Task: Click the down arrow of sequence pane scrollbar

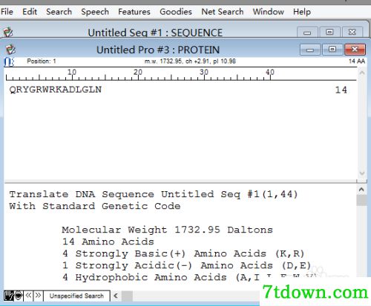Action: (362, 173)
